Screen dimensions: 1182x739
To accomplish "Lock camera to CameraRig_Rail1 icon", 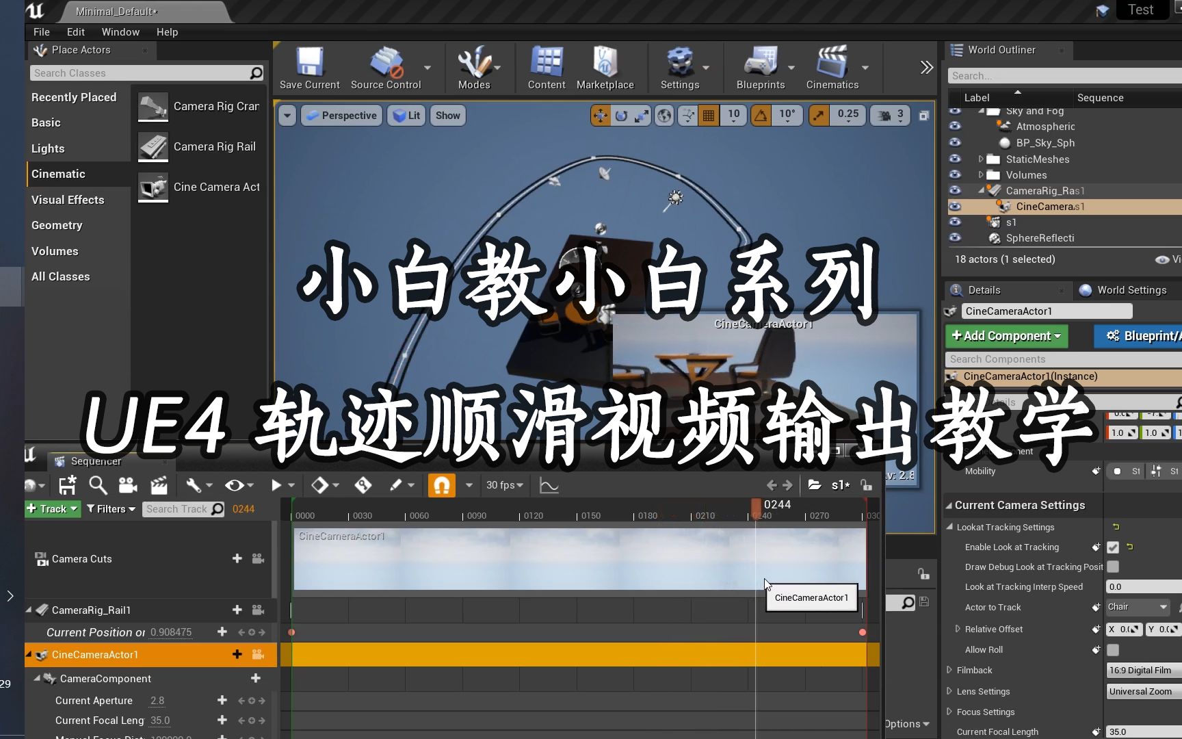I will pos(258,610).
